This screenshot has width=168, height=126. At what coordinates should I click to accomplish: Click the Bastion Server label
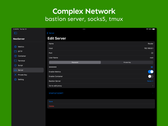tap(55, 81)
